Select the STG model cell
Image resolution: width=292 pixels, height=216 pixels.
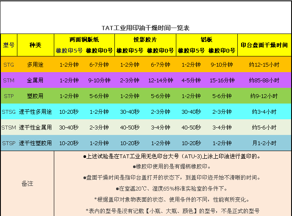[x=9, y=65]
